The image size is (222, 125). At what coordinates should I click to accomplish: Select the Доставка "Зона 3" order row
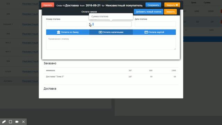[x=111, y=76]
